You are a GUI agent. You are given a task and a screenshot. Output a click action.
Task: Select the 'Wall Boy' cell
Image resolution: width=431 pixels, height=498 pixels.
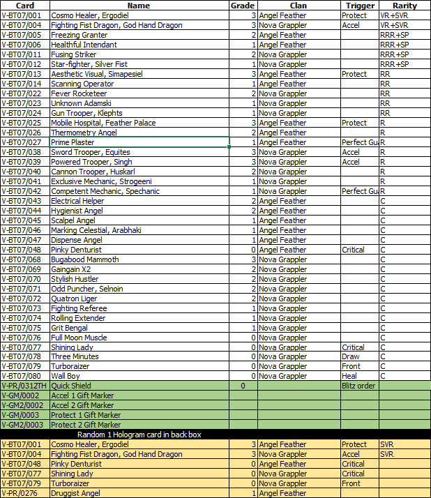(x=139, y=376)
